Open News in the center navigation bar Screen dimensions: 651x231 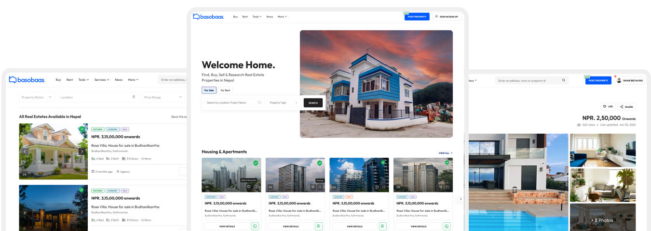[x=270, y=16]
